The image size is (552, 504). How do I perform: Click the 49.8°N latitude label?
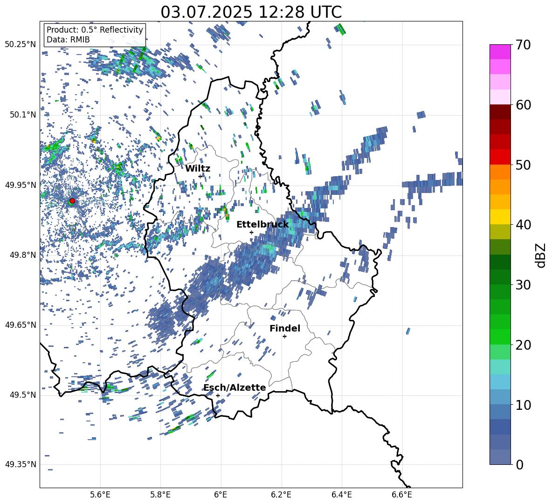coord(22,255)
